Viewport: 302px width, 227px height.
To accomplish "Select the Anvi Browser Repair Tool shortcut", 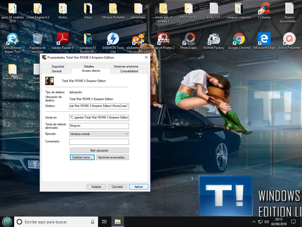I will point(13,39).
